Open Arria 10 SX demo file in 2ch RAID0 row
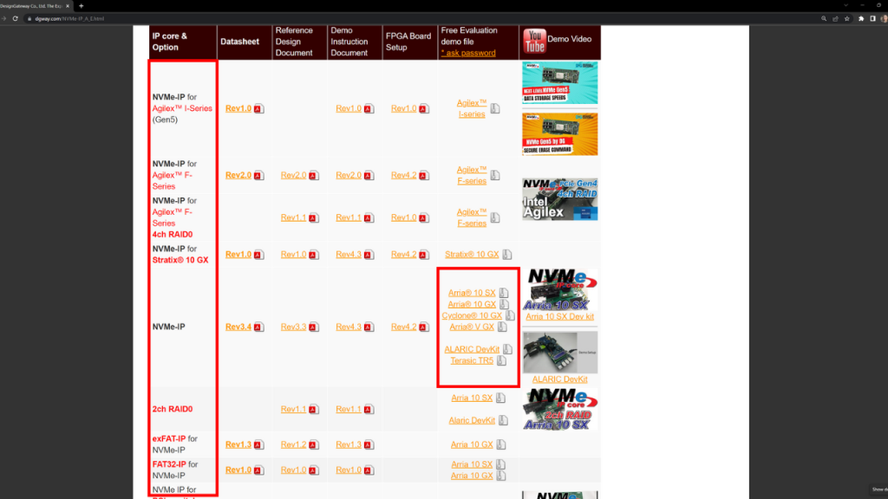Image resolution: width=888 pixels, height=499 pixels. point(472,398)
